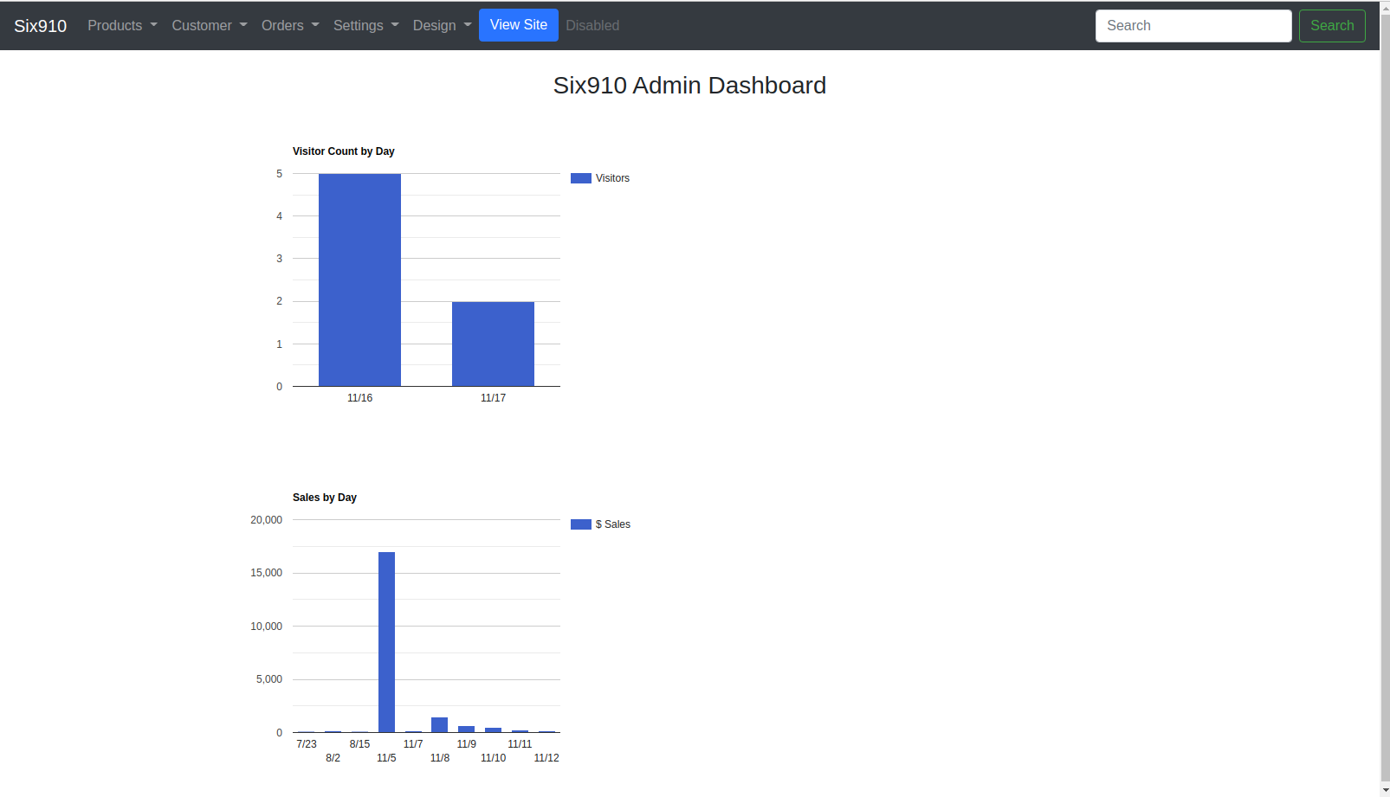
Task: Click the 11/5 axis label
Action: click(386, 758)
